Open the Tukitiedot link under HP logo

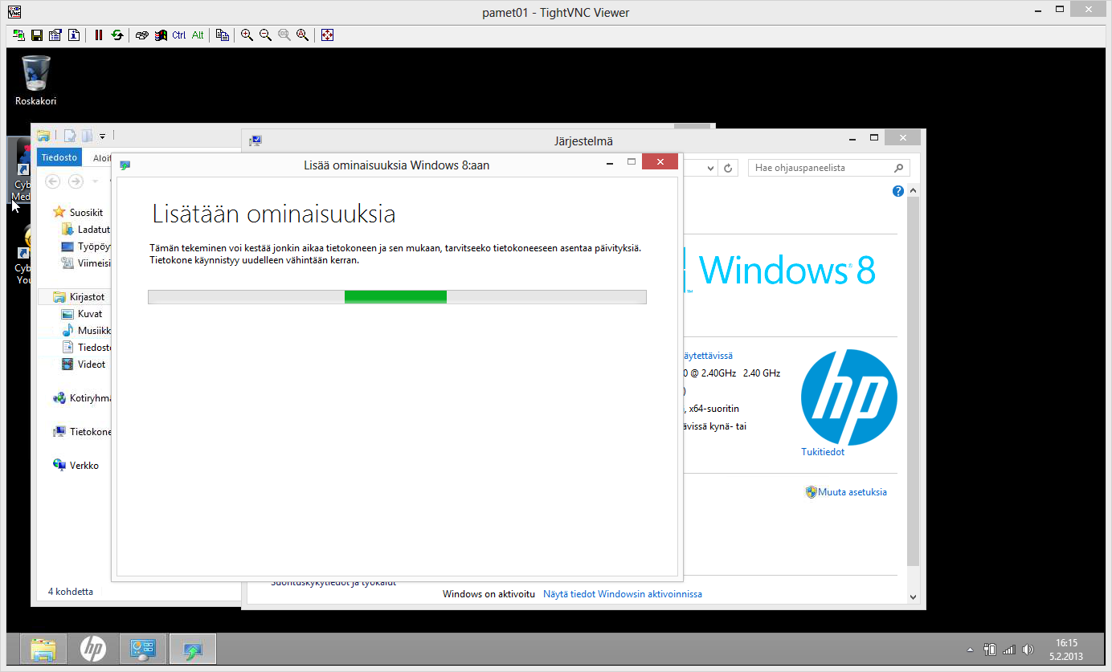coord(823,452)
